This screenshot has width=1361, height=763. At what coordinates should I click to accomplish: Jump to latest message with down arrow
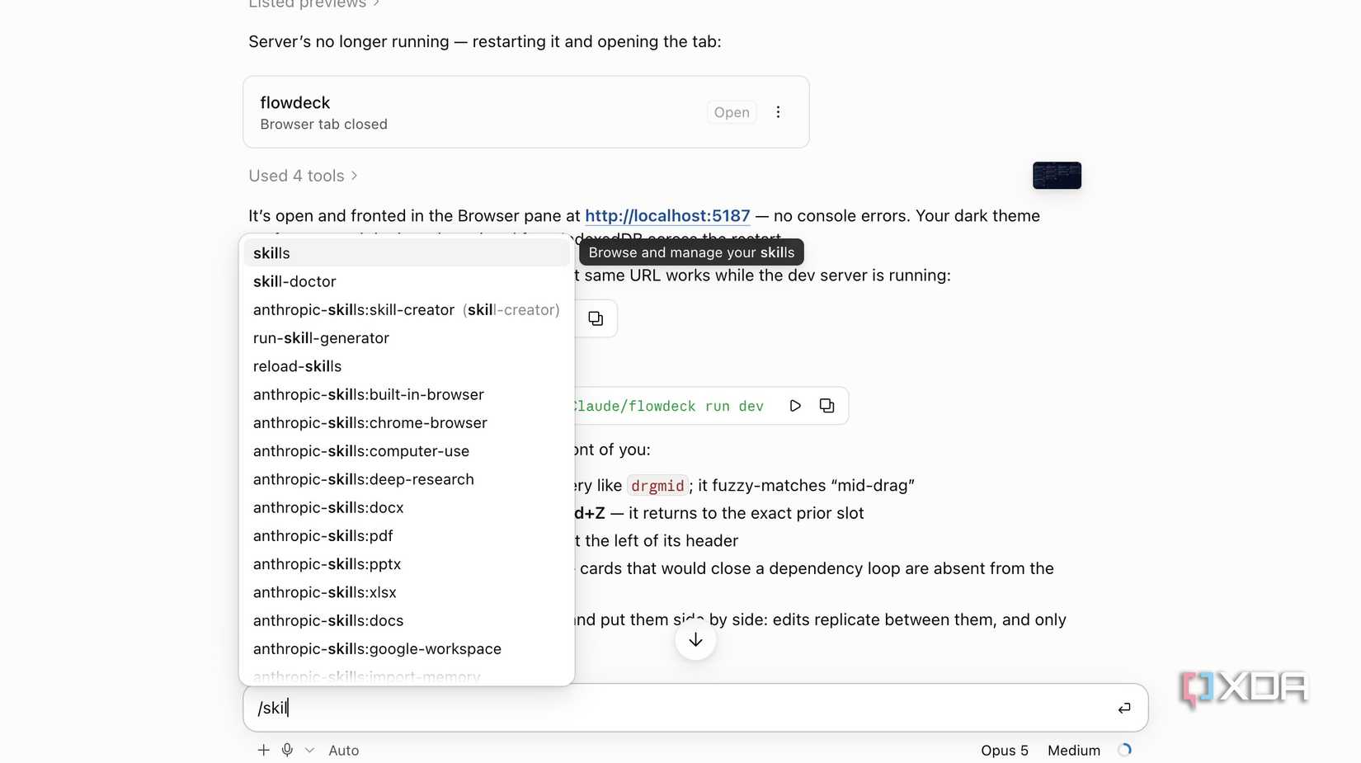(695, 640)
